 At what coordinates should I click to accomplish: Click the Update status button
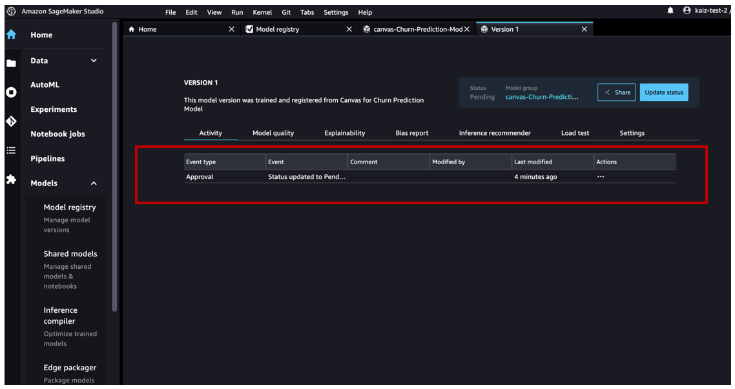pyautogui.click(x=664, y=92)
